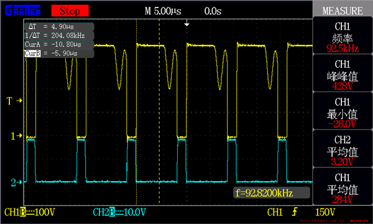Open CH1 average value 284V item
Screen dimensions: 373x224
click(343, 187)
